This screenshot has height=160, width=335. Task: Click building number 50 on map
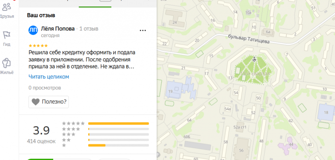(x=259, y=98)
